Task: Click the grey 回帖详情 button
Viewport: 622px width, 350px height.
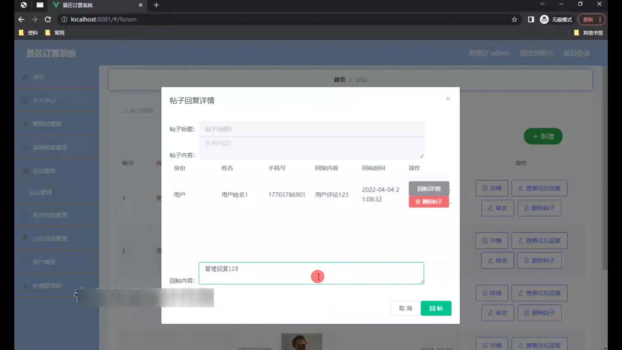Action: coord(429,188)
